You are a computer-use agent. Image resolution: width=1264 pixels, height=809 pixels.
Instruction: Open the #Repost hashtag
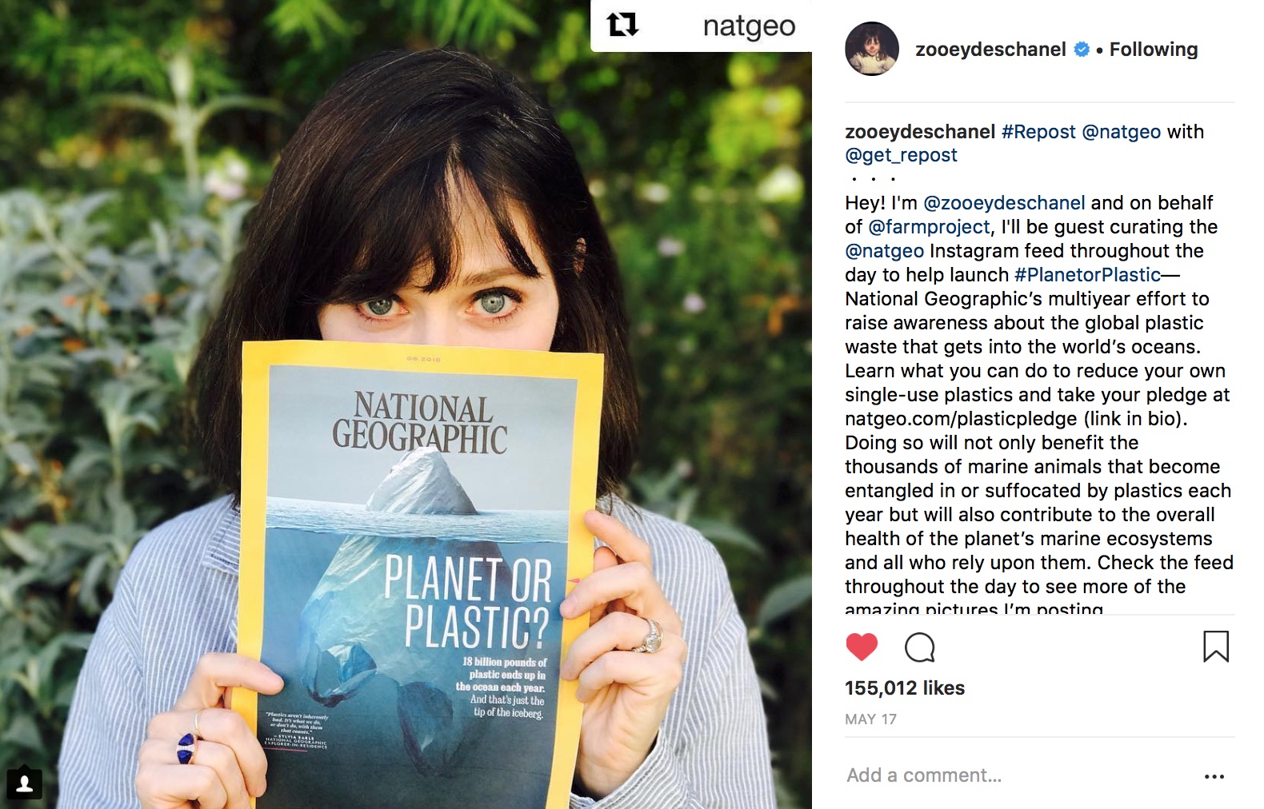(x=1038, y=132)
